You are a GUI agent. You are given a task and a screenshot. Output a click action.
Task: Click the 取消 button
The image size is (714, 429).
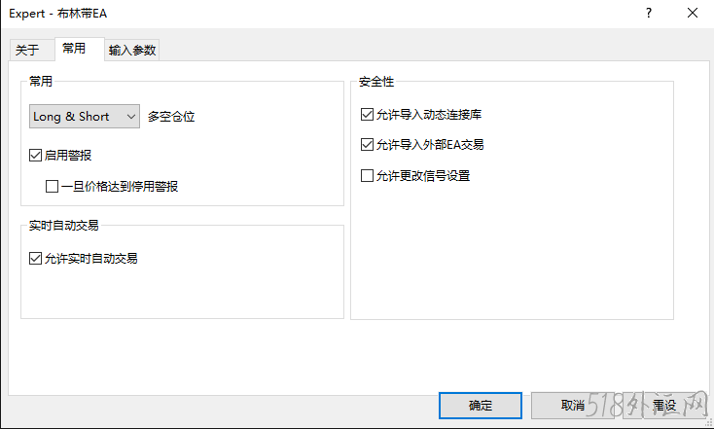572,406
